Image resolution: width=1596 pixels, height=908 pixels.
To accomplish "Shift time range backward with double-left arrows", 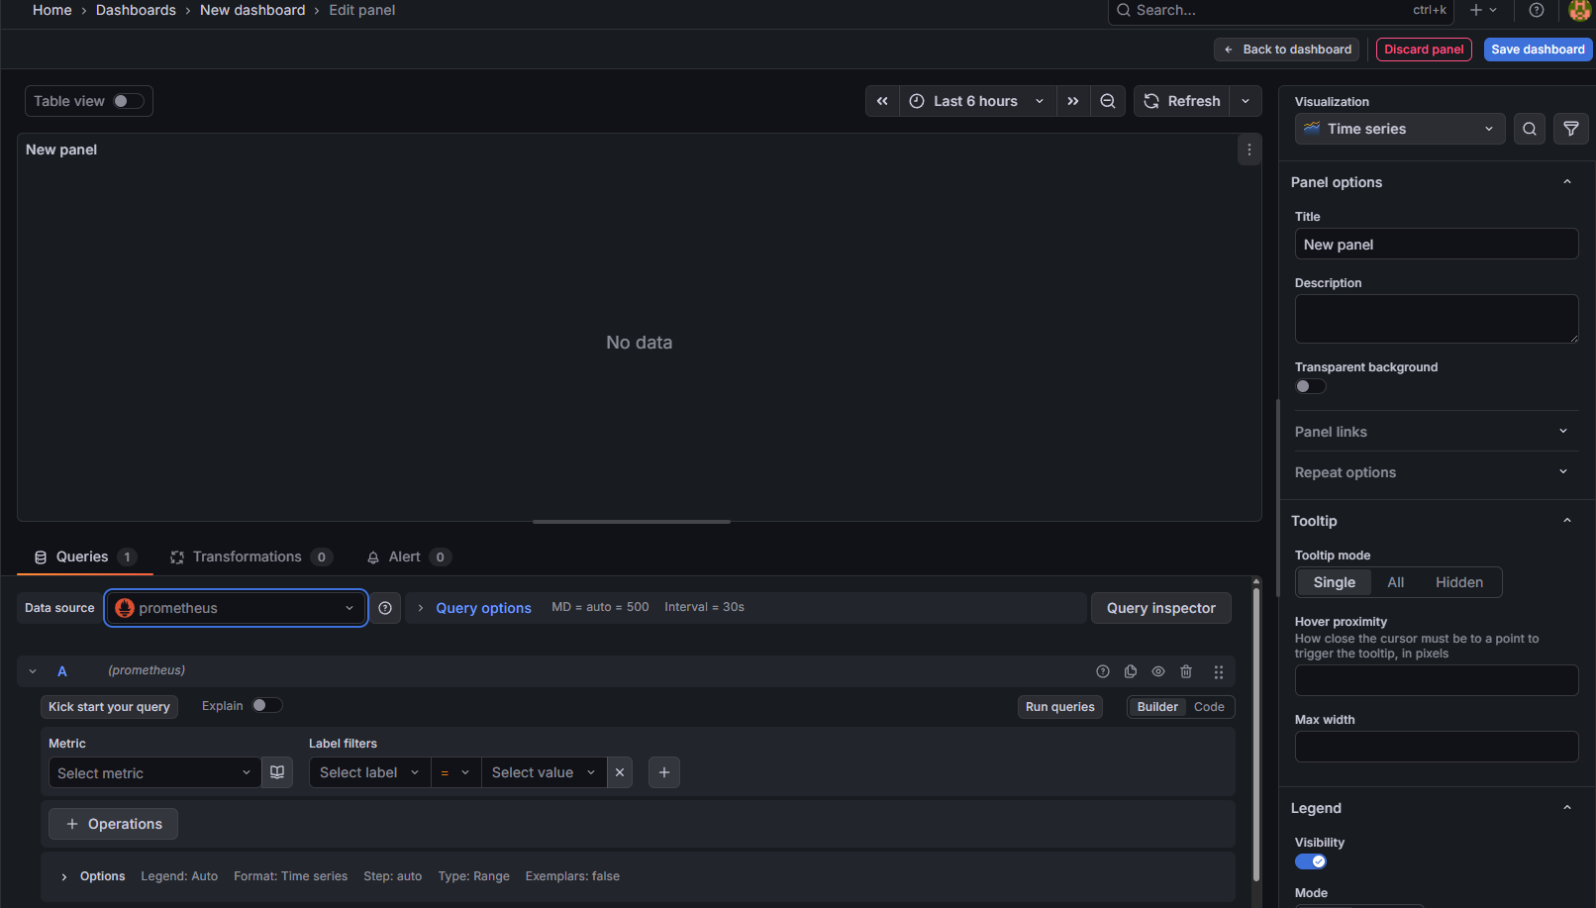I will (882, 101).
